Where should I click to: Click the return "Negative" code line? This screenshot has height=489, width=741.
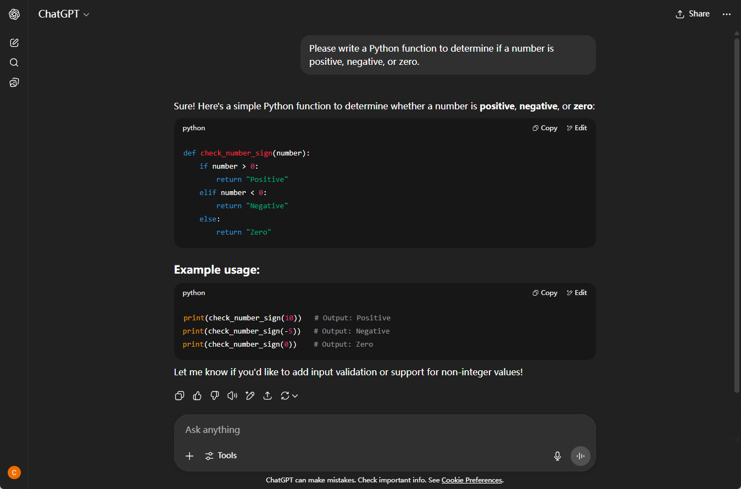[252, 206]
